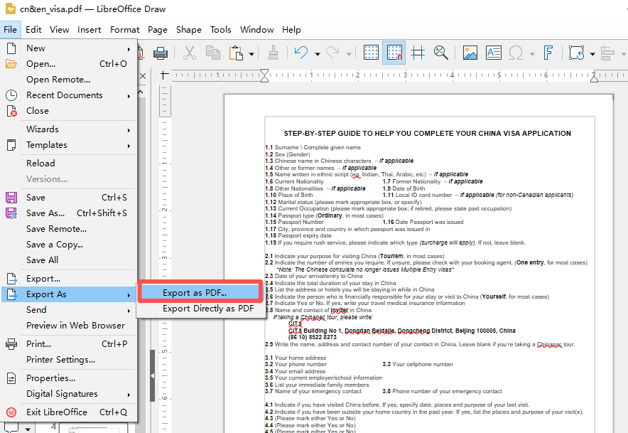Click the Copy icon in toolbar
This screenshot has height=433, width=628.
coord(212,53)
